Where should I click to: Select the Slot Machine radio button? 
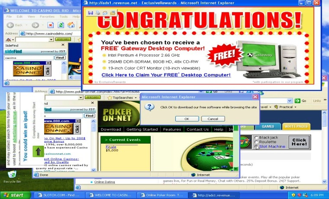click(x=256, y=147)
